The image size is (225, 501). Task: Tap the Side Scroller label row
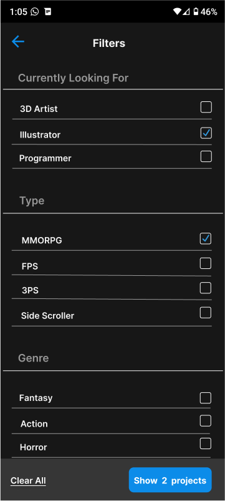[112, 313]
